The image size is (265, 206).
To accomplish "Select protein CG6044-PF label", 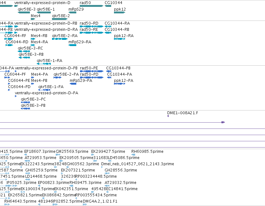I will click(15, 74).
